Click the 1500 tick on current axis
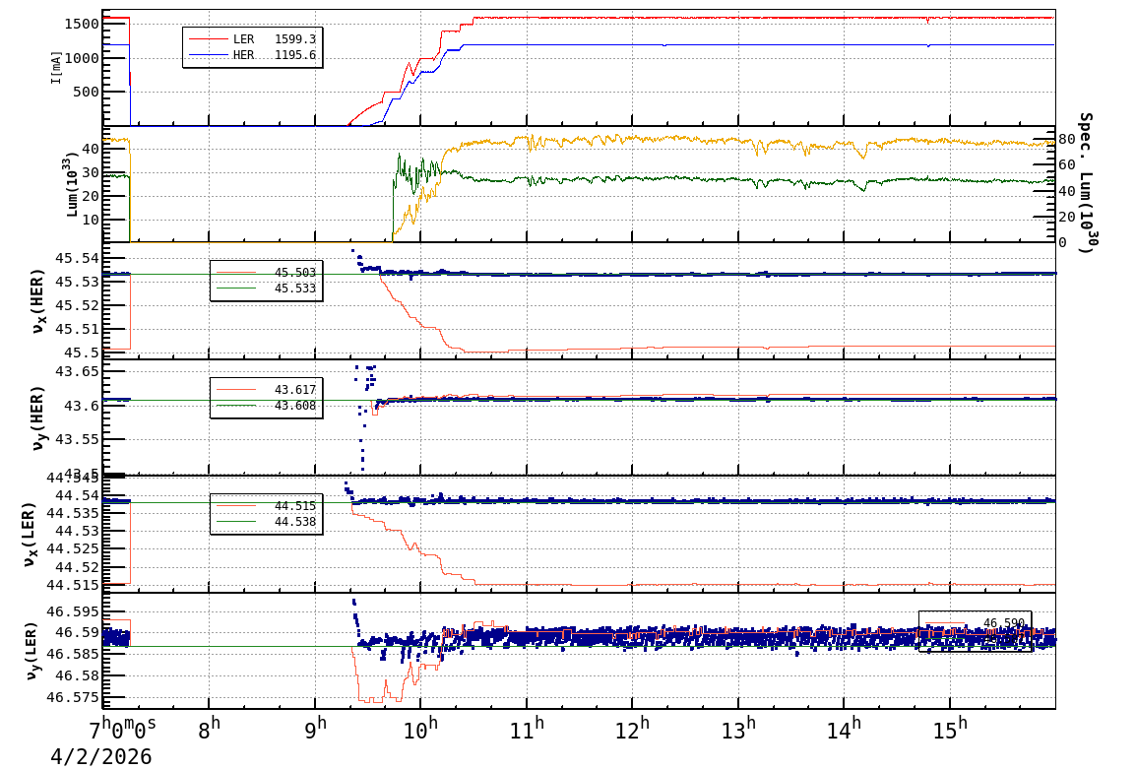 pyautogui.click(x=81, y=24)
